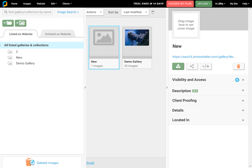Open the Help menu
This screenshot has height=168, width=252.
tap(246, 4)
